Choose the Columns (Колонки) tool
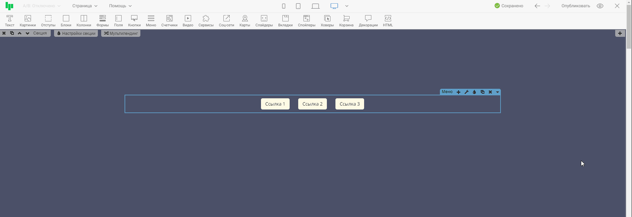 pyautogui.click(x=84, y=21)
